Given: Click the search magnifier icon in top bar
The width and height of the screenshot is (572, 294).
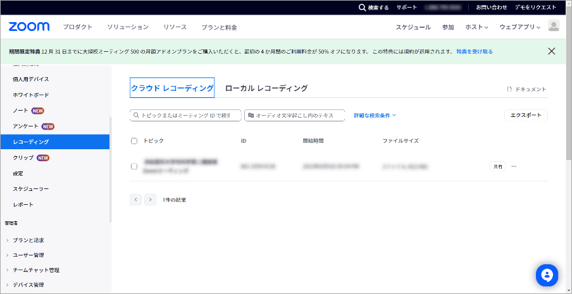Looking at the screenshot, I should coord(362,8).
